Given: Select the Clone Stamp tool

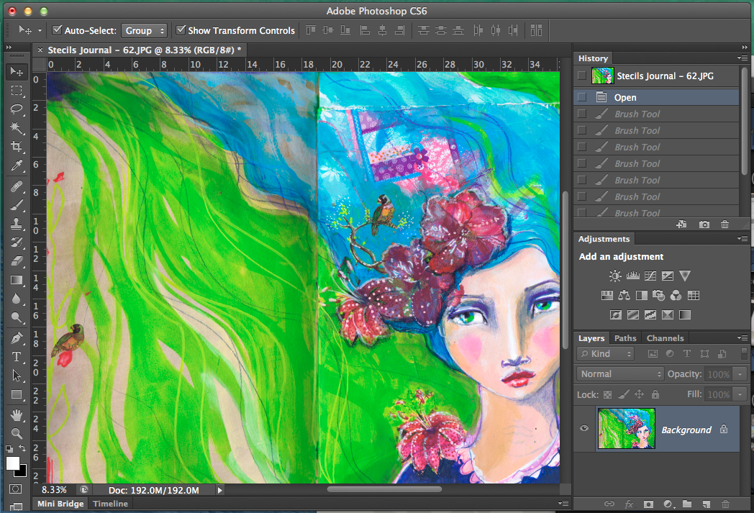Looking at the screenshot, I should (x=17, y=224).
